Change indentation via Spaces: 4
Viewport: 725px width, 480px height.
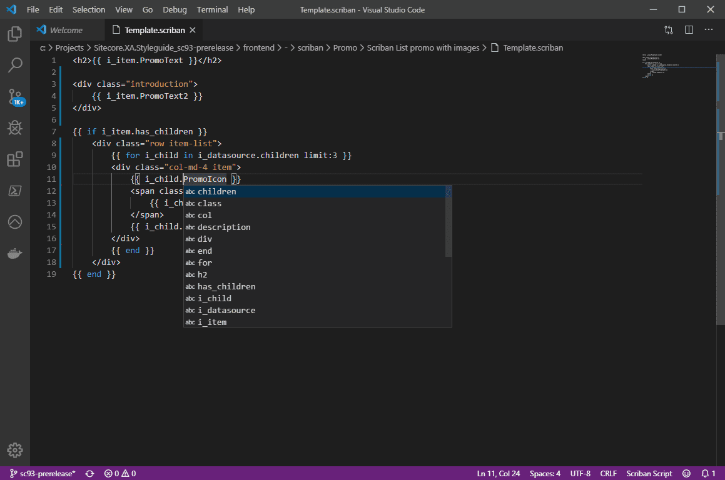coord(545,474)
